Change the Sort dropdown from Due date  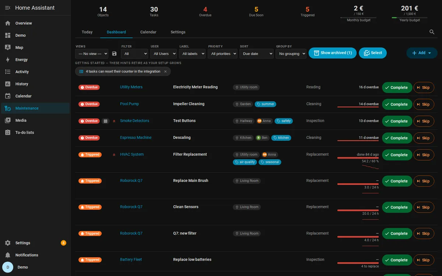[256, 54]
